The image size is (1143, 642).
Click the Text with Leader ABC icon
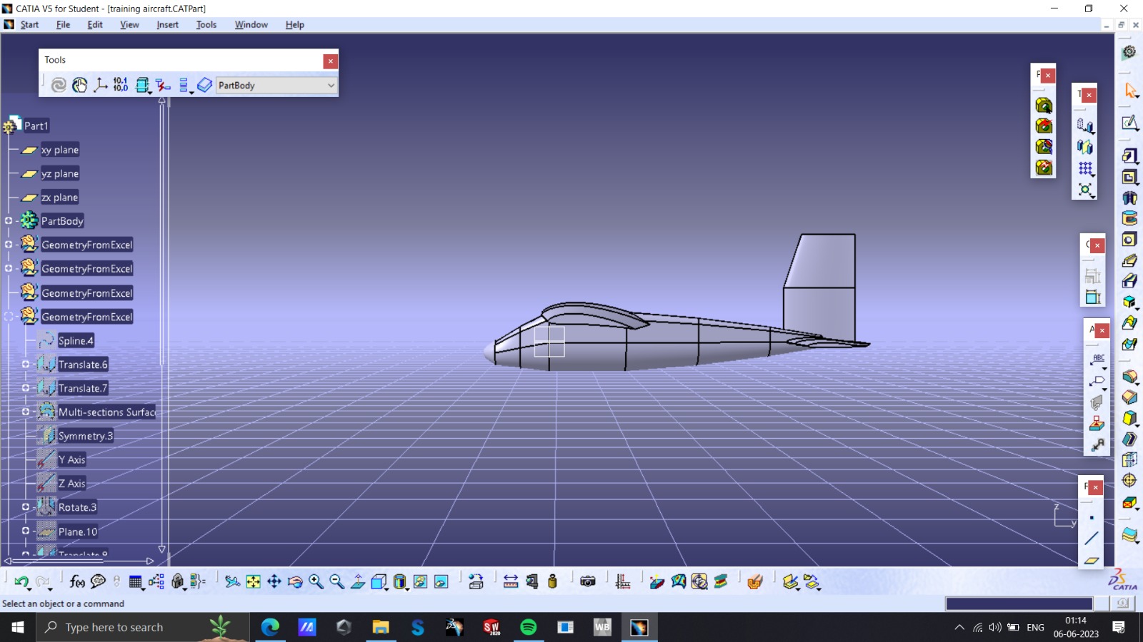[x=1097, y=360]
